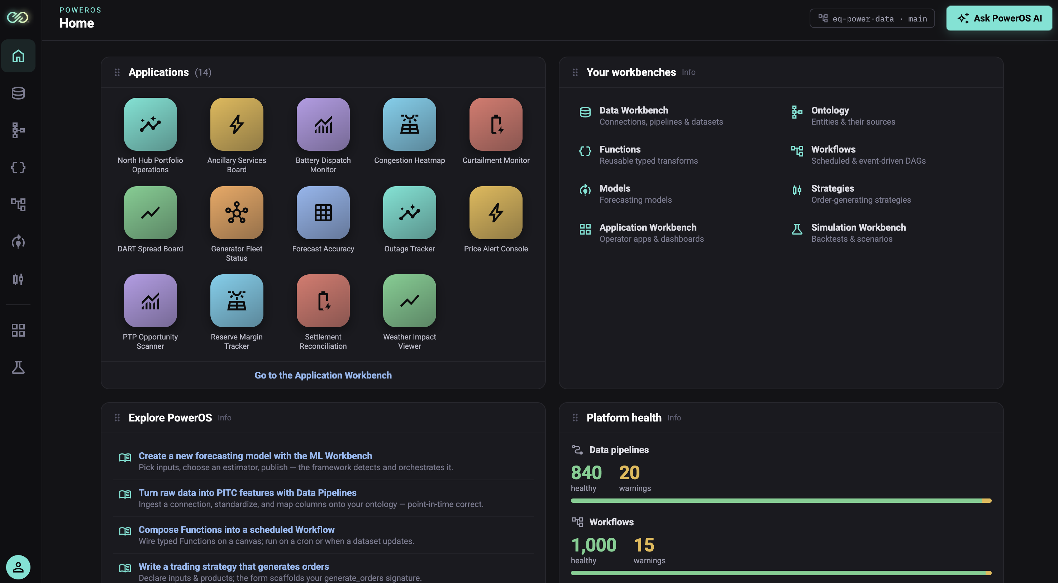Open the Workflows sidebar icon
Image resolution: width=1058 pixels, height=583 pixels.
pos(18,205)
